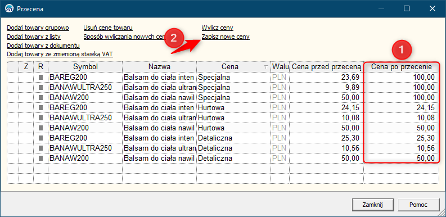Click R marker in BANAWULTRA250 Detaliczna row
This screenshot has width=446, height=217.
pyautogui.click(x=41, y=148)
